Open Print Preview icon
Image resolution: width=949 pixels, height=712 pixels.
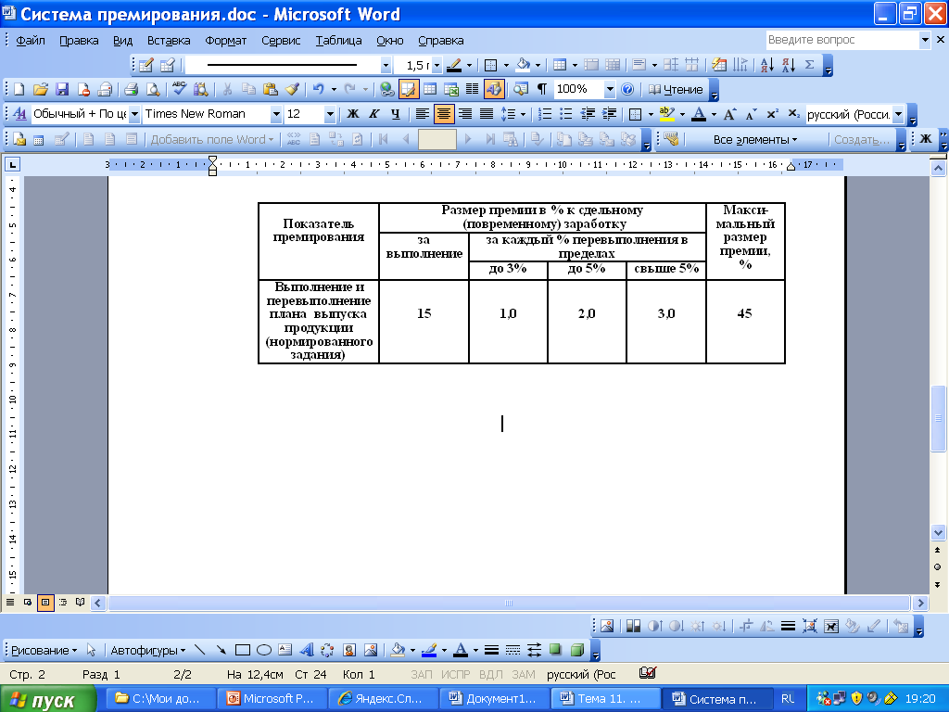point(153,90)
